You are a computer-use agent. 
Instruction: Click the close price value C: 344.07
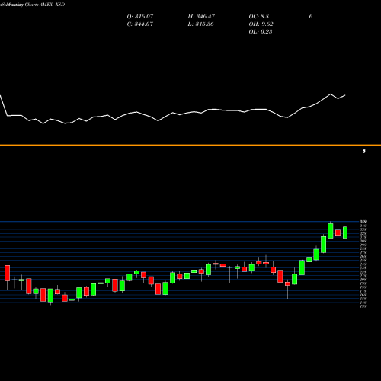[140, 24]
